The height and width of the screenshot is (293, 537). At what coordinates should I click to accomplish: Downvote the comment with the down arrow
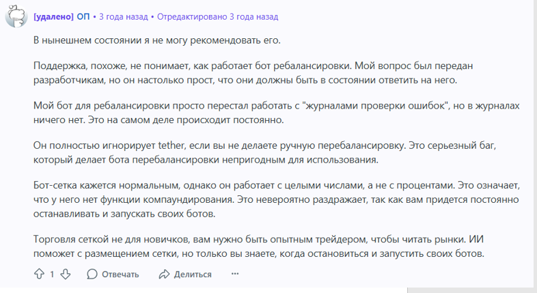click(66, 274)
